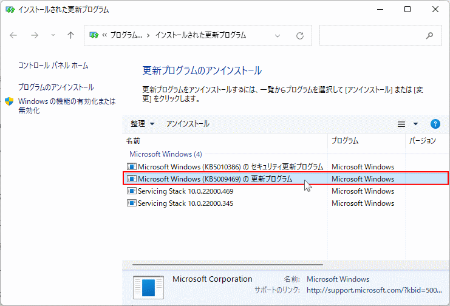Click Microsoft Corporation in details pane

[212, 279]
